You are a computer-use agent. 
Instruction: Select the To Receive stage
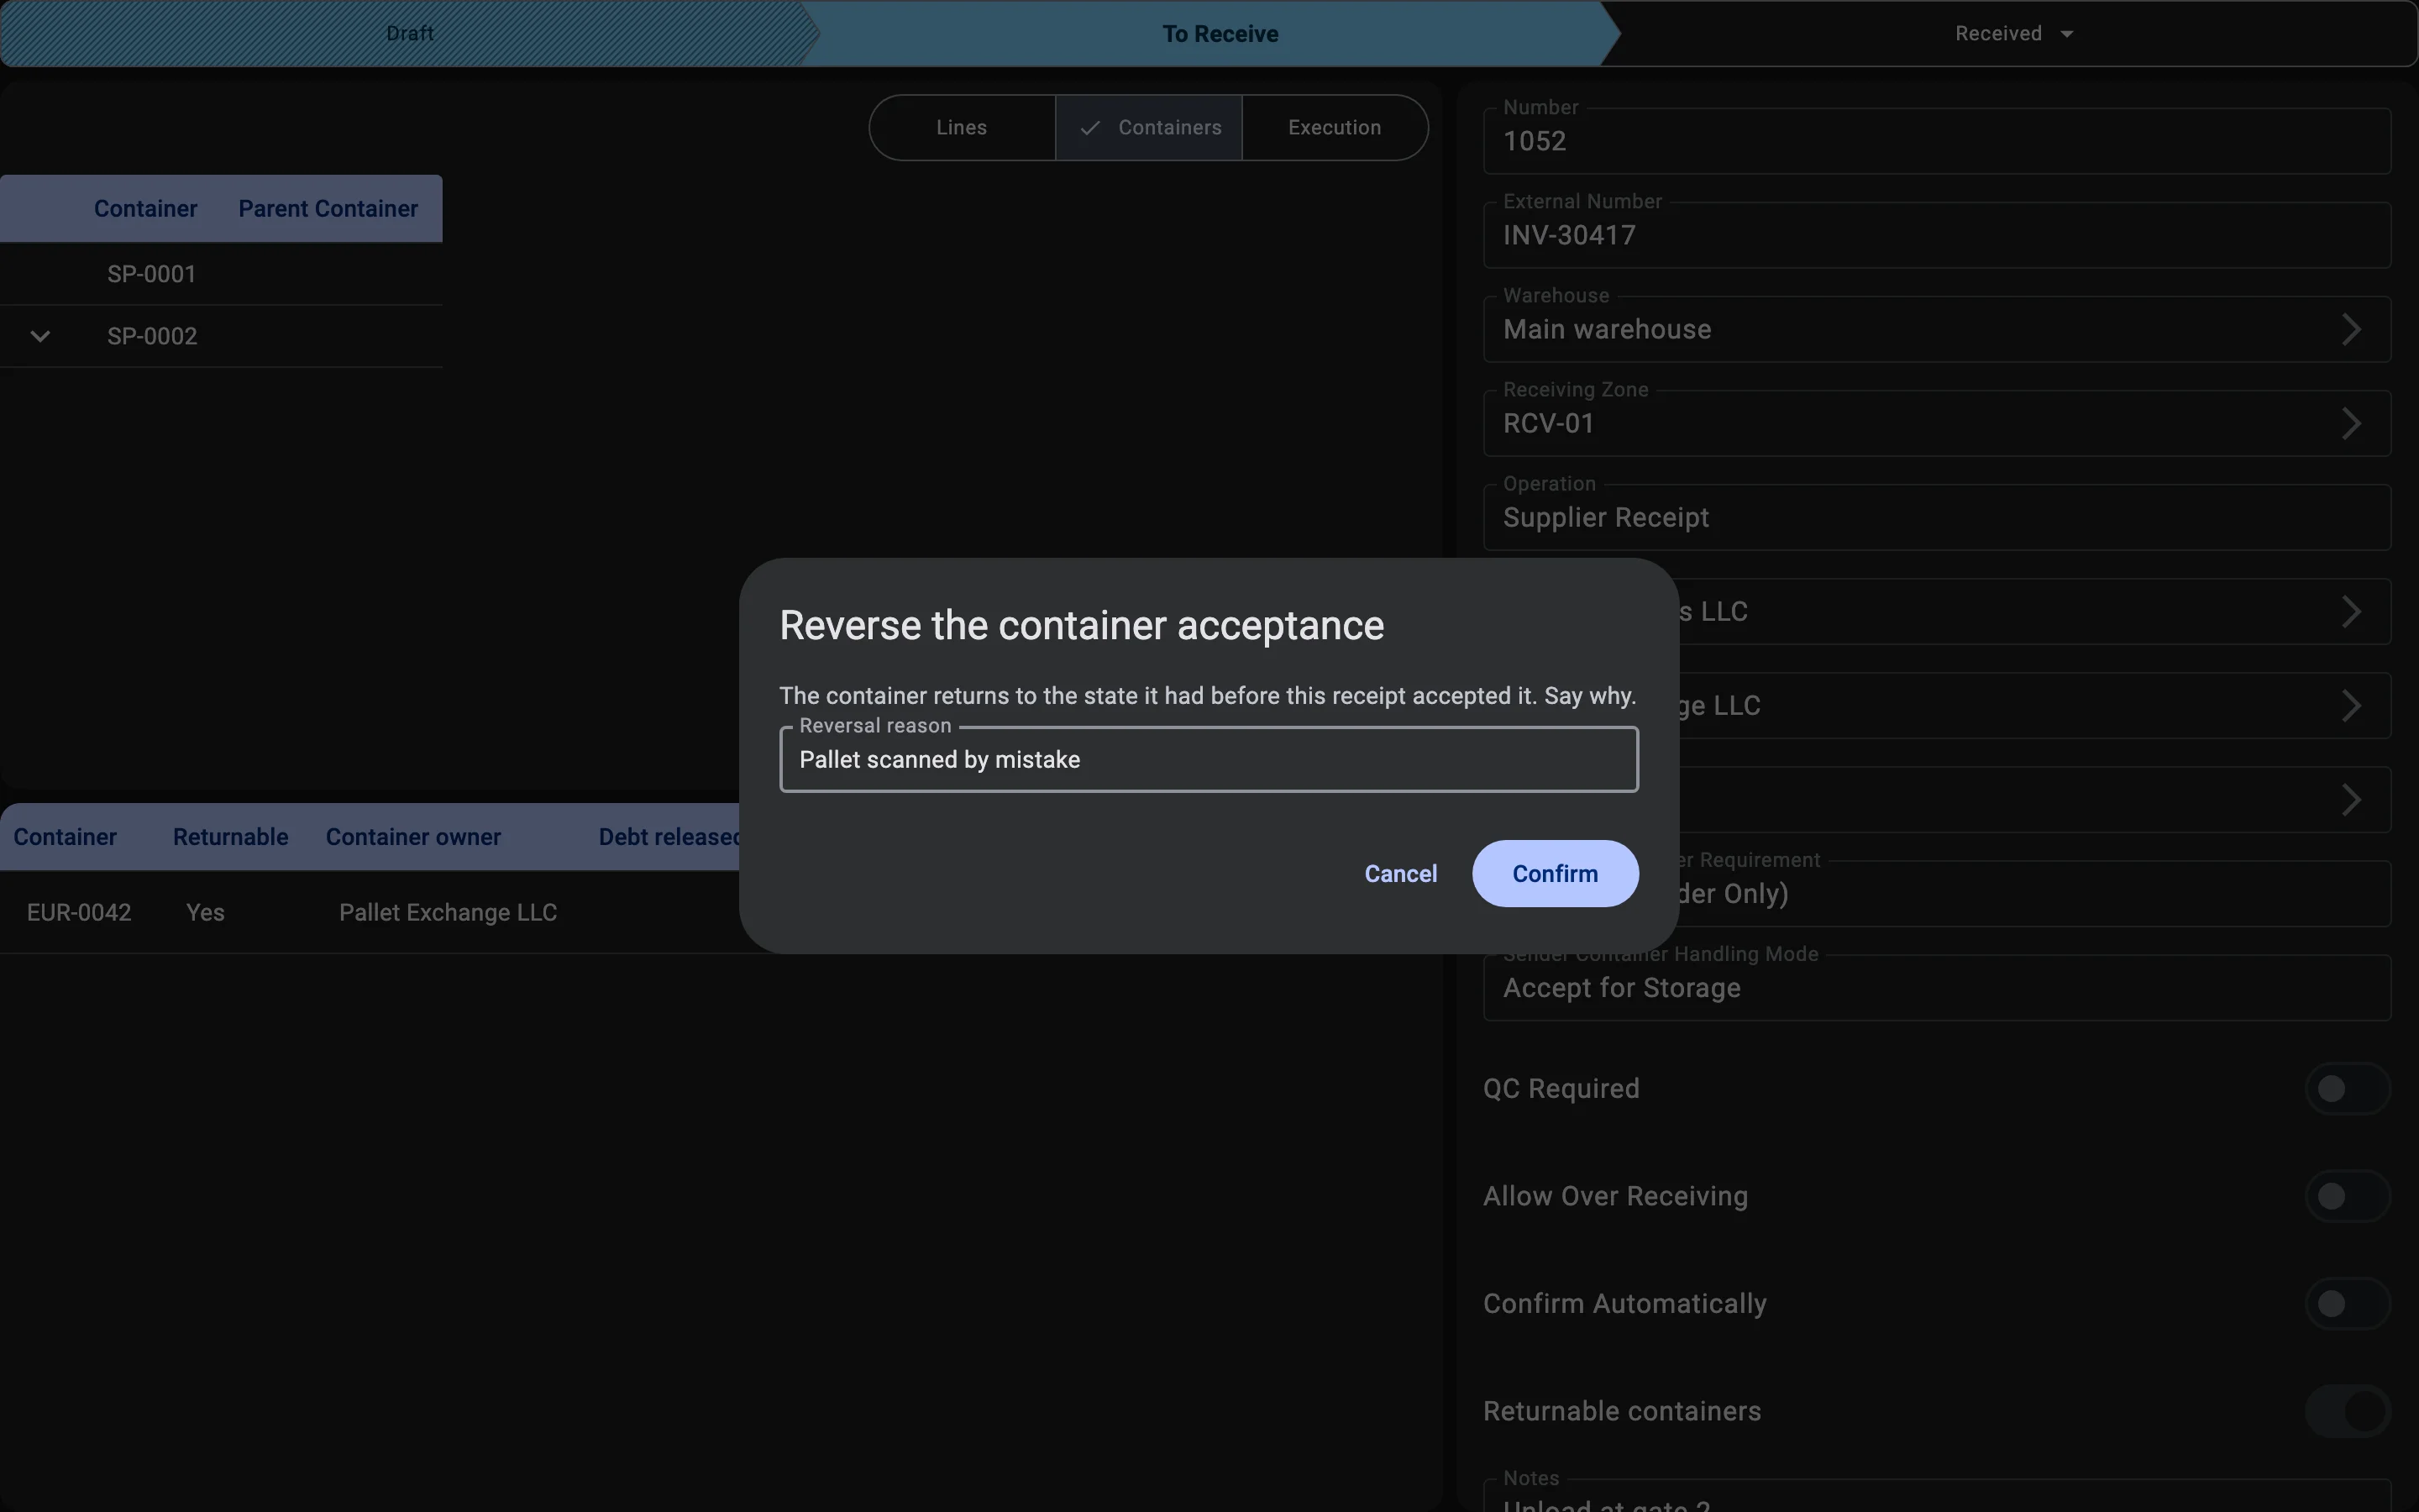[1220, 33]
